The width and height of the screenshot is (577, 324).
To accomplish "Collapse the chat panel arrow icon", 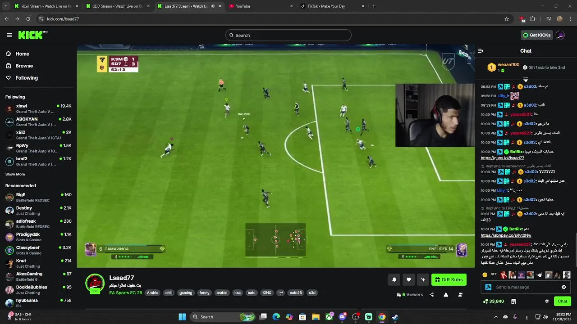I will click(481, 51).
